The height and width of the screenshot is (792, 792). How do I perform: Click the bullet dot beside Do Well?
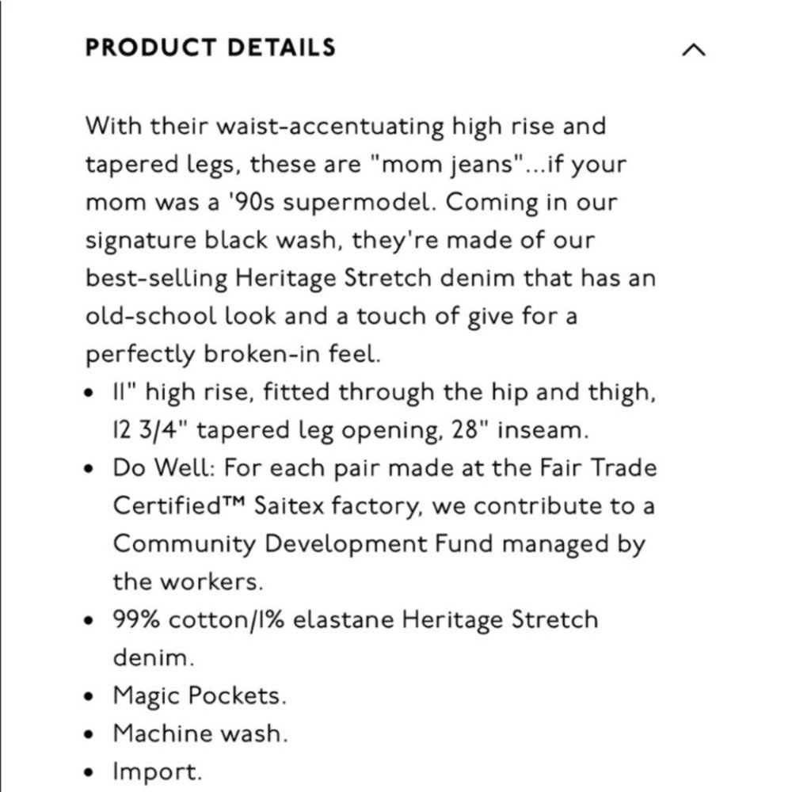89,469
